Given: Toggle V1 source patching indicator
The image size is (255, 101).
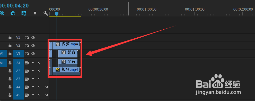Looking at the screenshot, I should pyautogui.click(x=3, y=53).
